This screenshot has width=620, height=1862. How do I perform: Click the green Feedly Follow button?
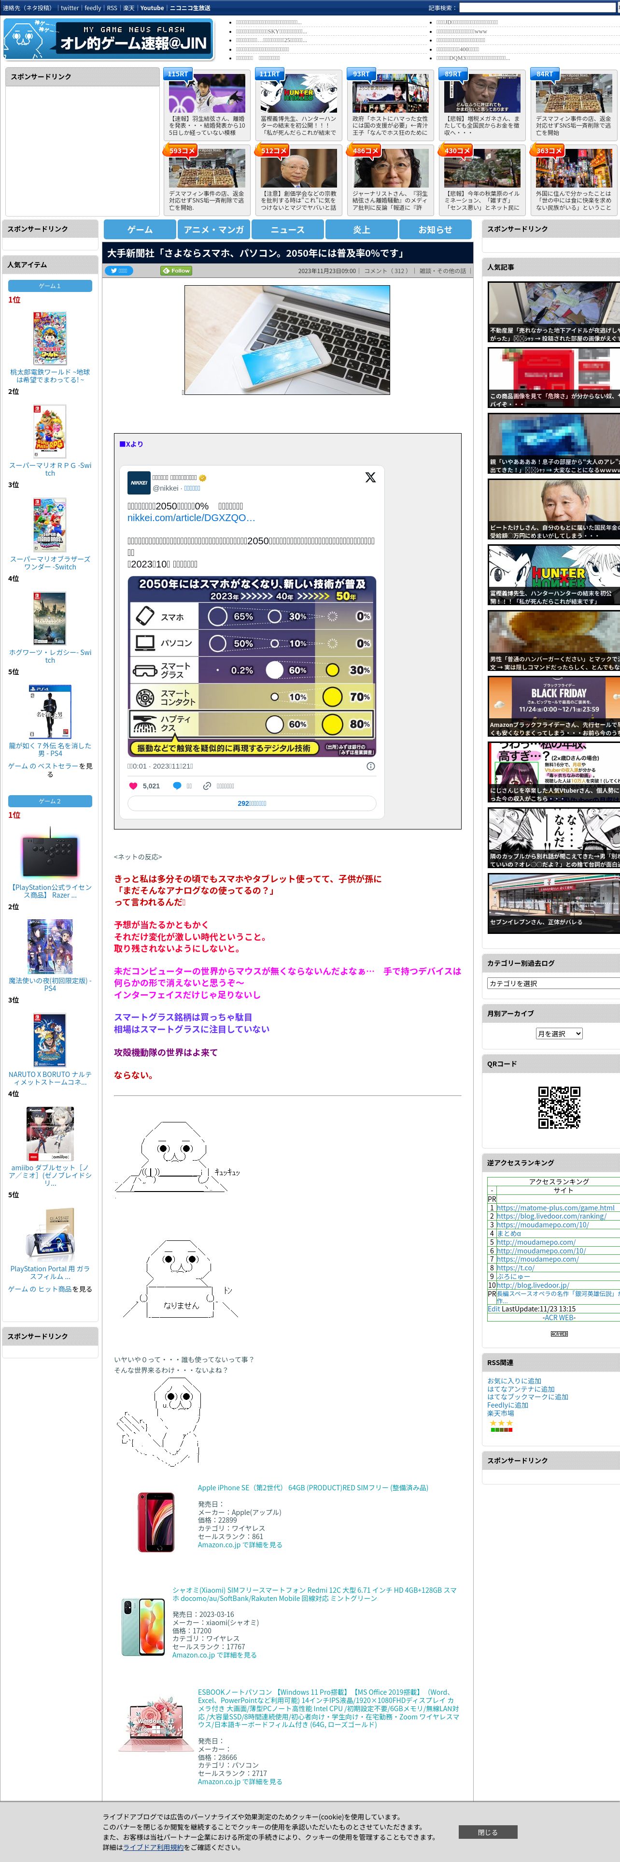(x=175, y=270)
